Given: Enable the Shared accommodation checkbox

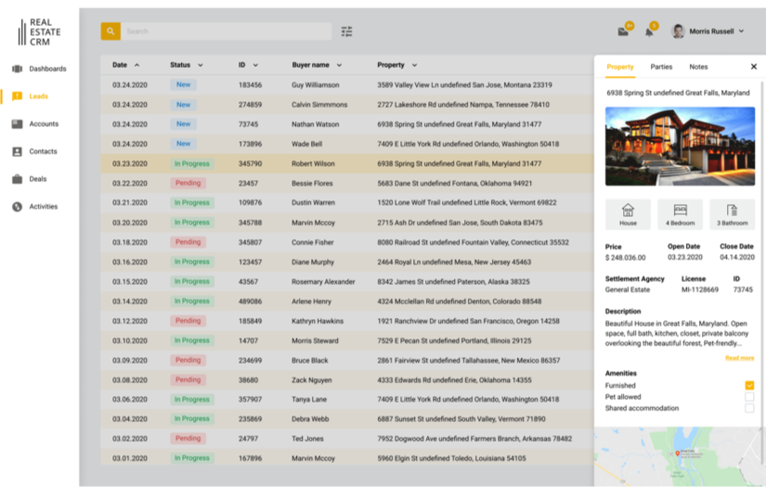Looking at the screenshot, I should [749, 408].
